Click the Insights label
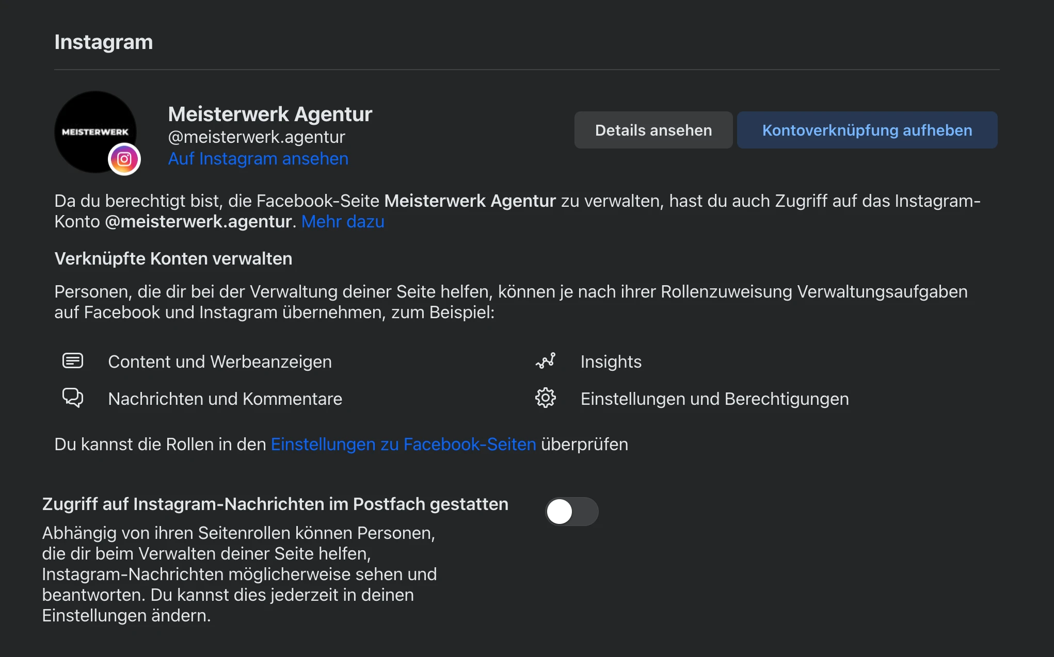The image size is (1054, 657). pos(611,362)
